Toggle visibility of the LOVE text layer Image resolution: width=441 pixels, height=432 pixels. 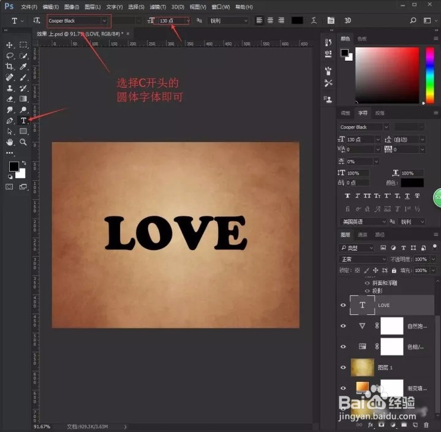pyautogui.click(x=343, y=305)
